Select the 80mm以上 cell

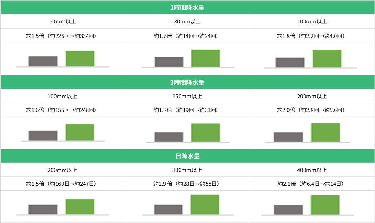[x=187, y=22]
